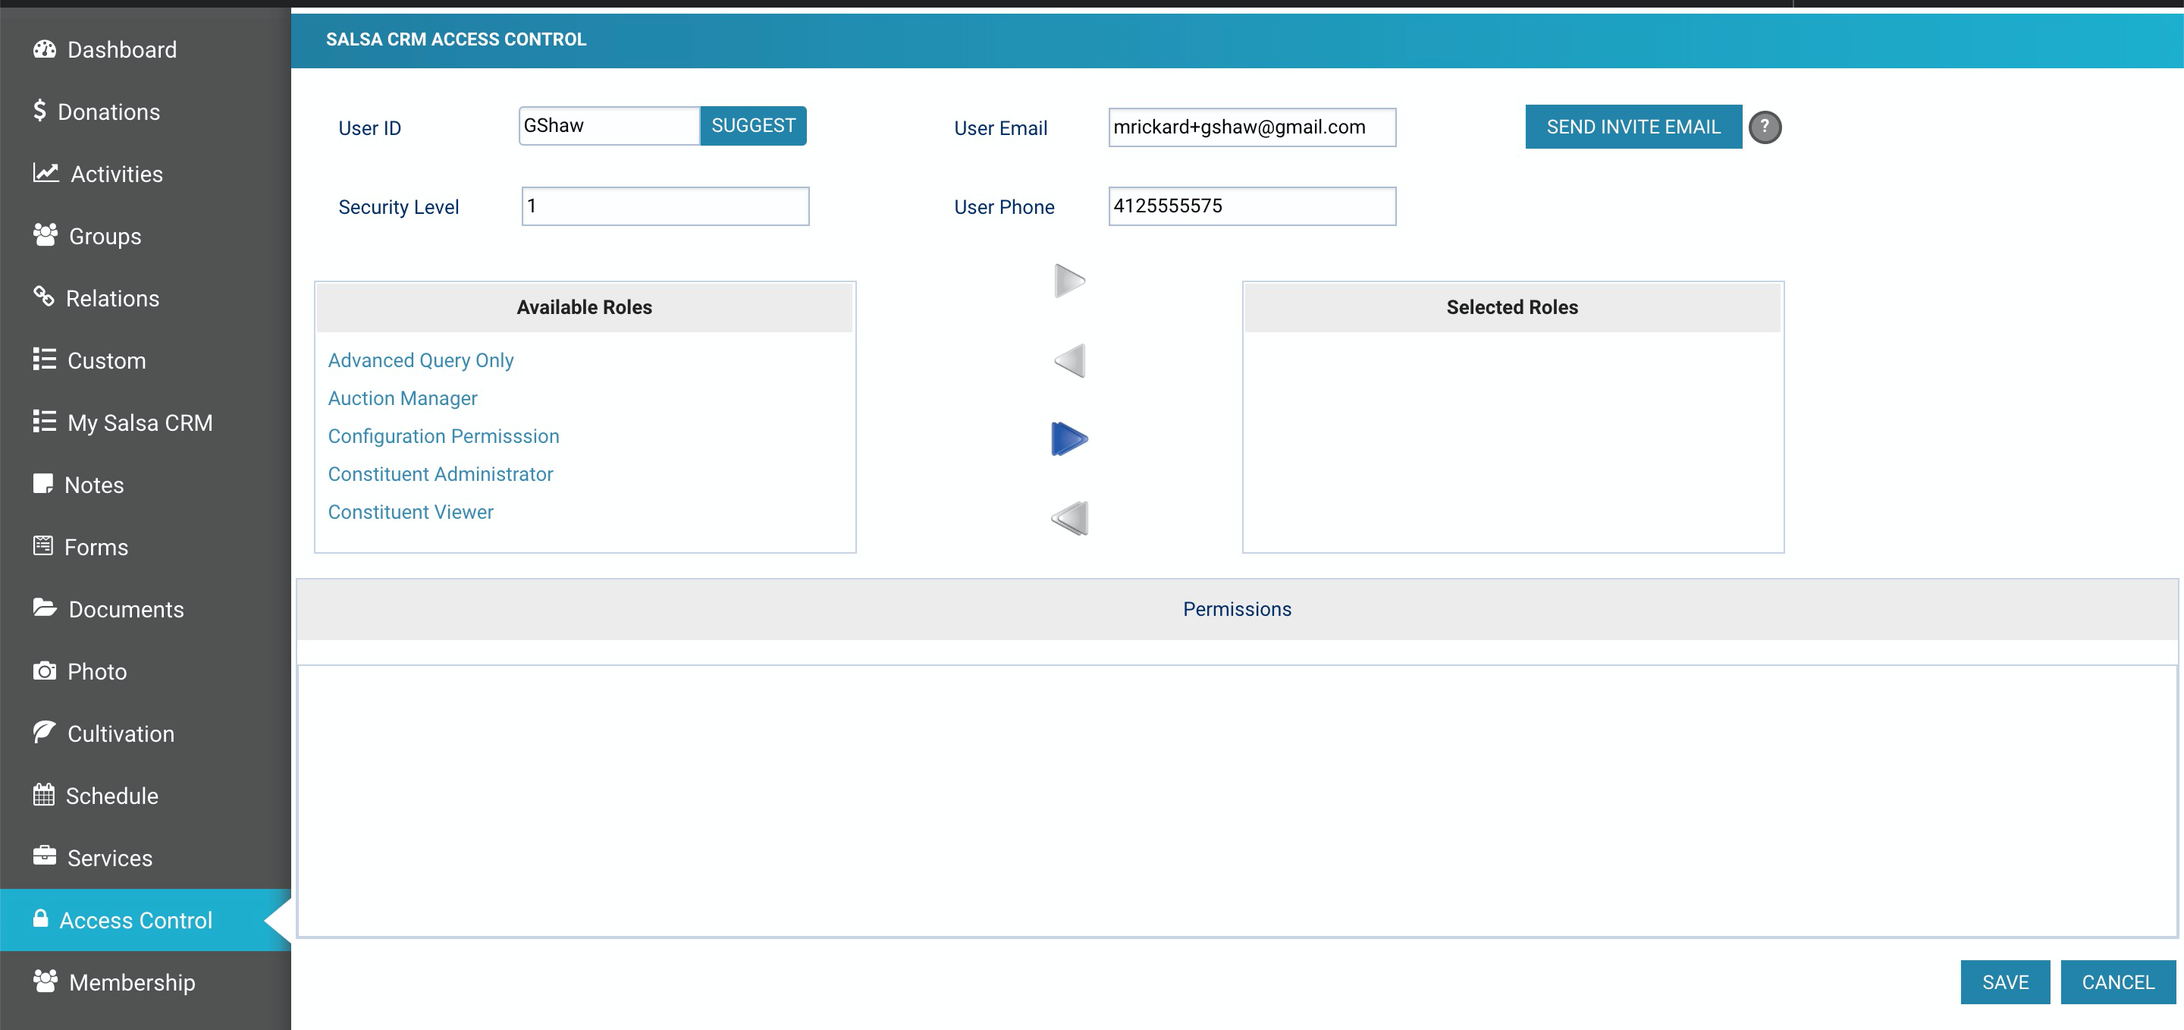The height and width of the screenshot is (1030, 2184).
Task: Click the bottom move-all-left arrow
Action: tap(1069, 518)
